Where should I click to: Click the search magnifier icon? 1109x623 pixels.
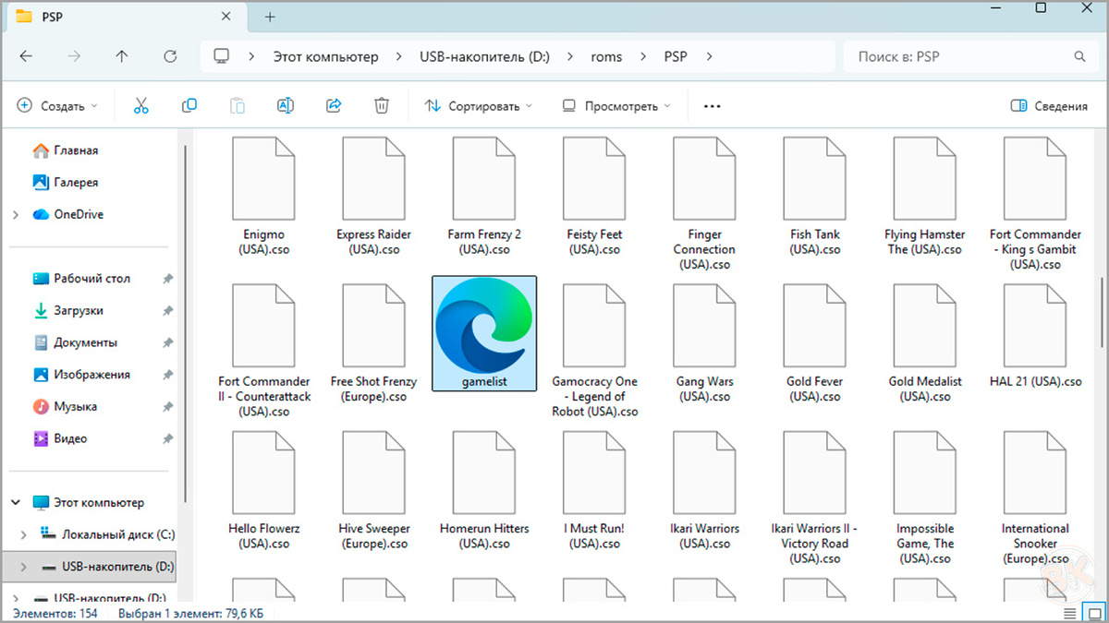click(x=1079, y=56)
